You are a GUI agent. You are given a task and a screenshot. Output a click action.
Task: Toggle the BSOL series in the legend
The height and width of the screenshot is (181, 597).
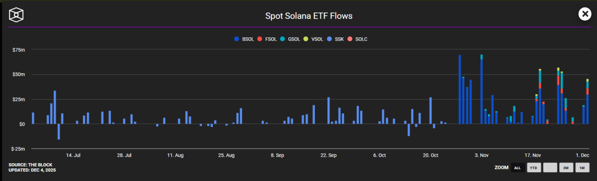click(244, 39)
